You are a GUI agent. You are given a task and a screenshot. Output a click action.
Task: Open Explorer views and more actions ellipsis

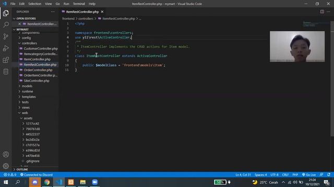tap(53, 11)
